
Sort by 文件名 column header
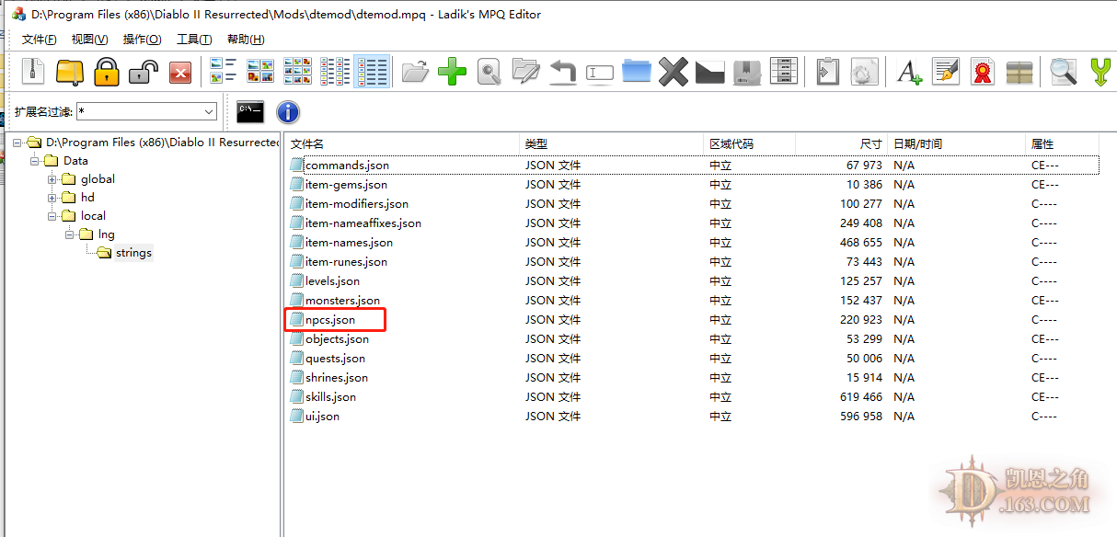(x=403, y=144)
